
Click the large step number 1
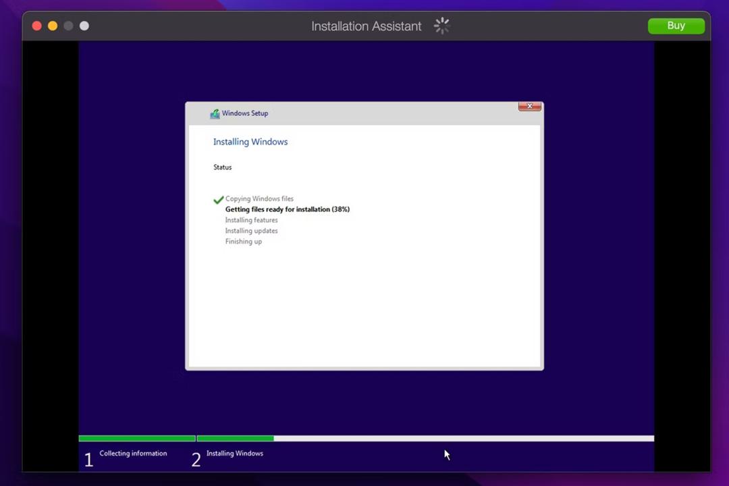tap(89, 460)
